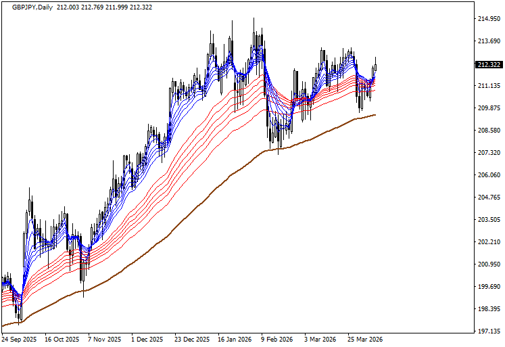Select the 7 Nov 2025 date label

point(106,340)
